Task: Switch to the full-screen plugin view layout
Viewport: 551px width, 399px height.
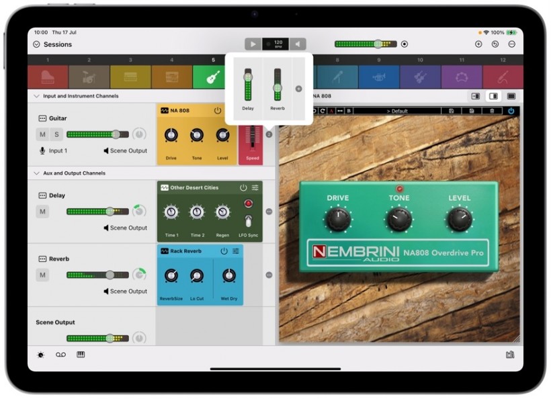Action: [x=511, y=96]
